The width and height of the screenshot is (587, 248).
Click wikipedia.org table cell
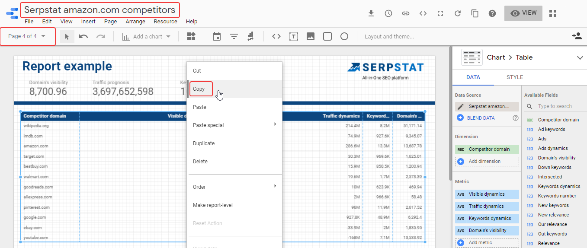click(36, 126)
